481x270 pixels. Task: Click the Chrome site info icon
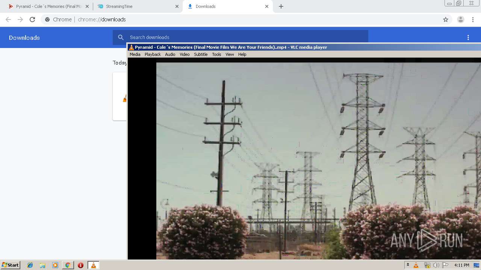point(47,19)
